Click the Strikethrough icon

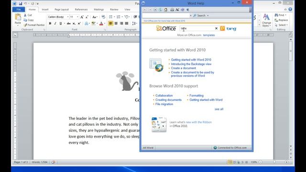(x=68, y=23)
